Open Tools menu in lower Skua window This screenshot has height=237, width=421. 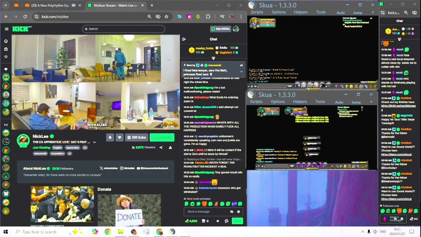pos(320,102)
